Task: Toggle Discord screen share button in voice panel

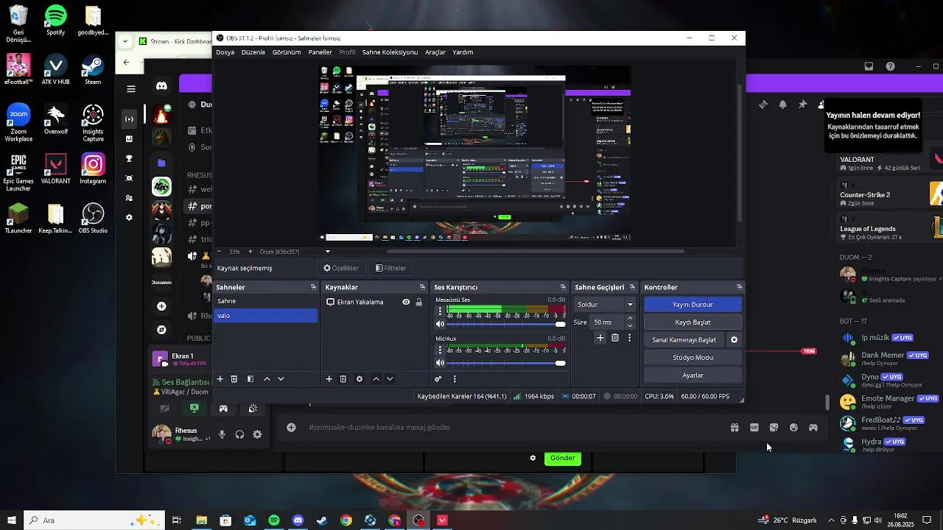Action: click(194, 409)
